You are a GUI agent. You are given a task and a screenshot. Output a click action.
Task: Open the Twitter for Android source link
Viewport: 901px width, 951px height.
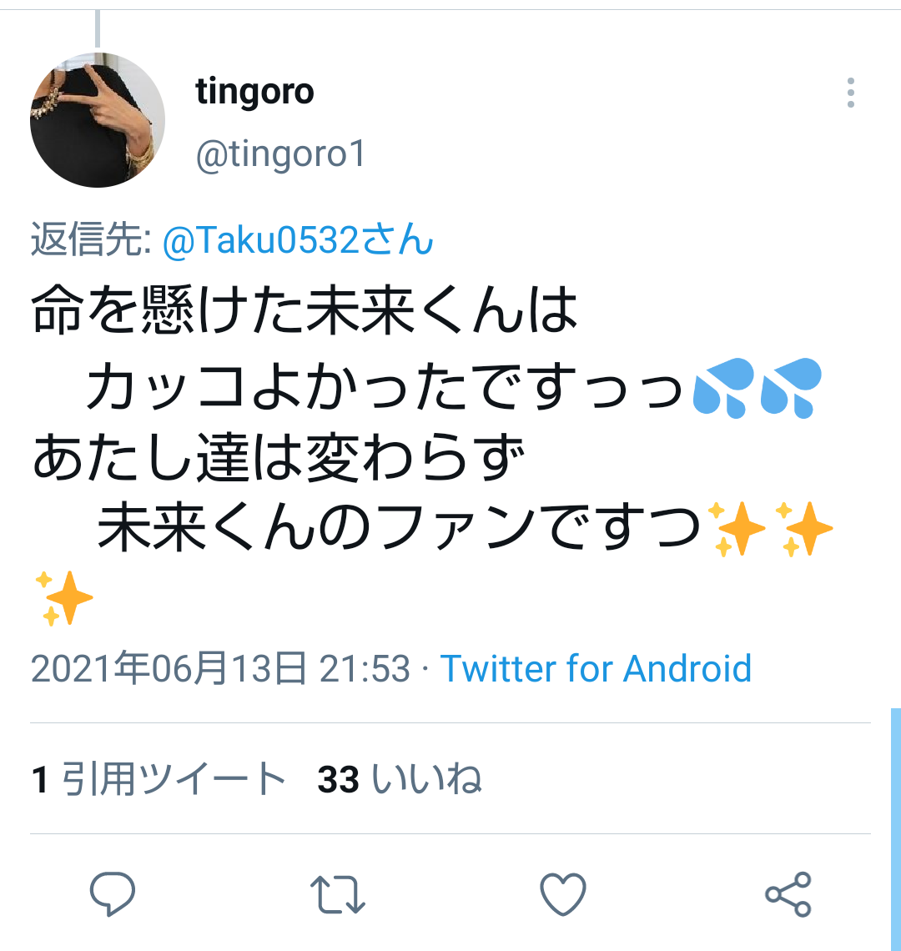(596, 668)
